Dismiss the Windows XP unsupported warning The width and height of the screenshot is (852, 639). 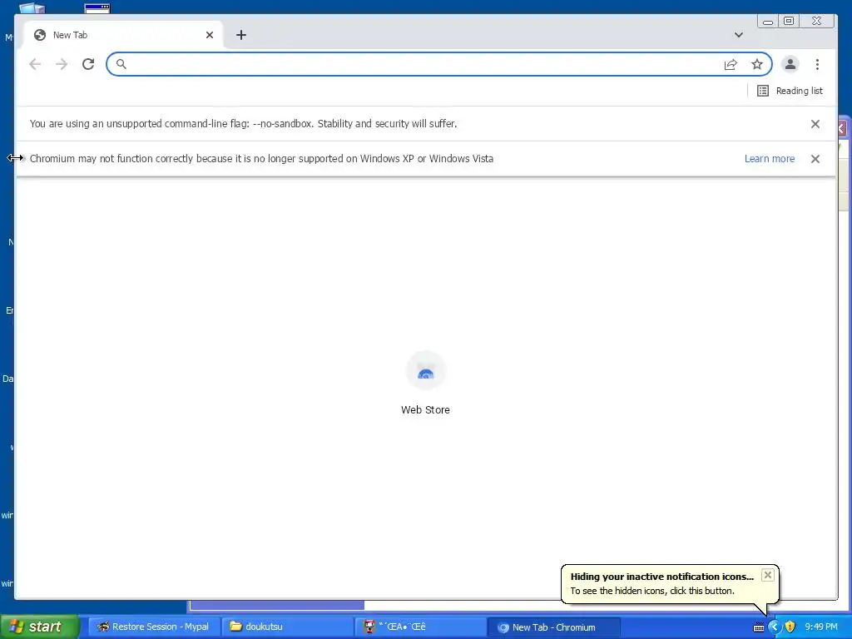pyautogui.click(x=815, y=159)
